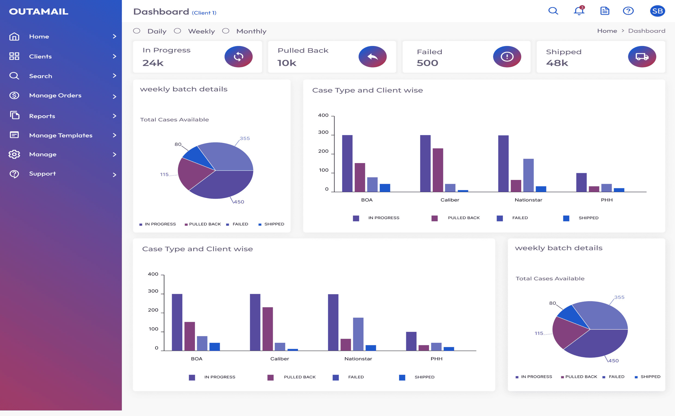This screenshot has height=416, width=675.
Task: Expand the Clients sidebar chevron
Action: (114, 56)
